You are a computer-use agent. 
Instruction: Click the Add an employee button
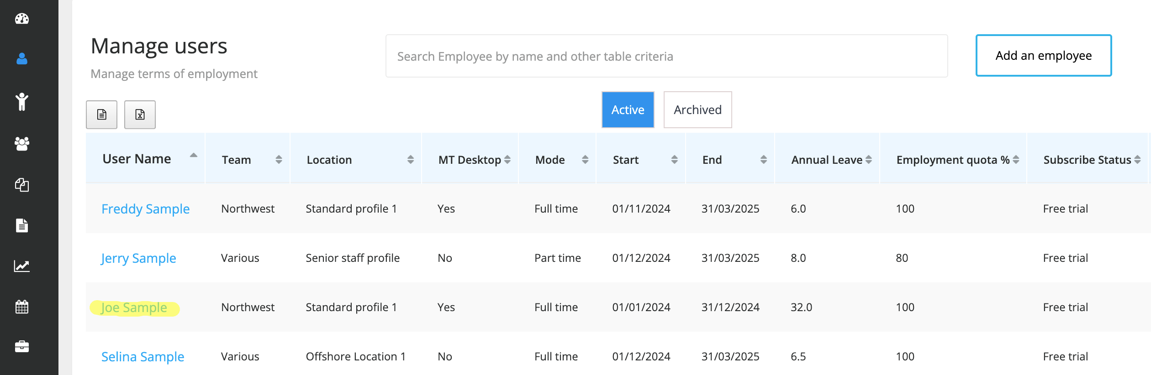point(1043,56)
